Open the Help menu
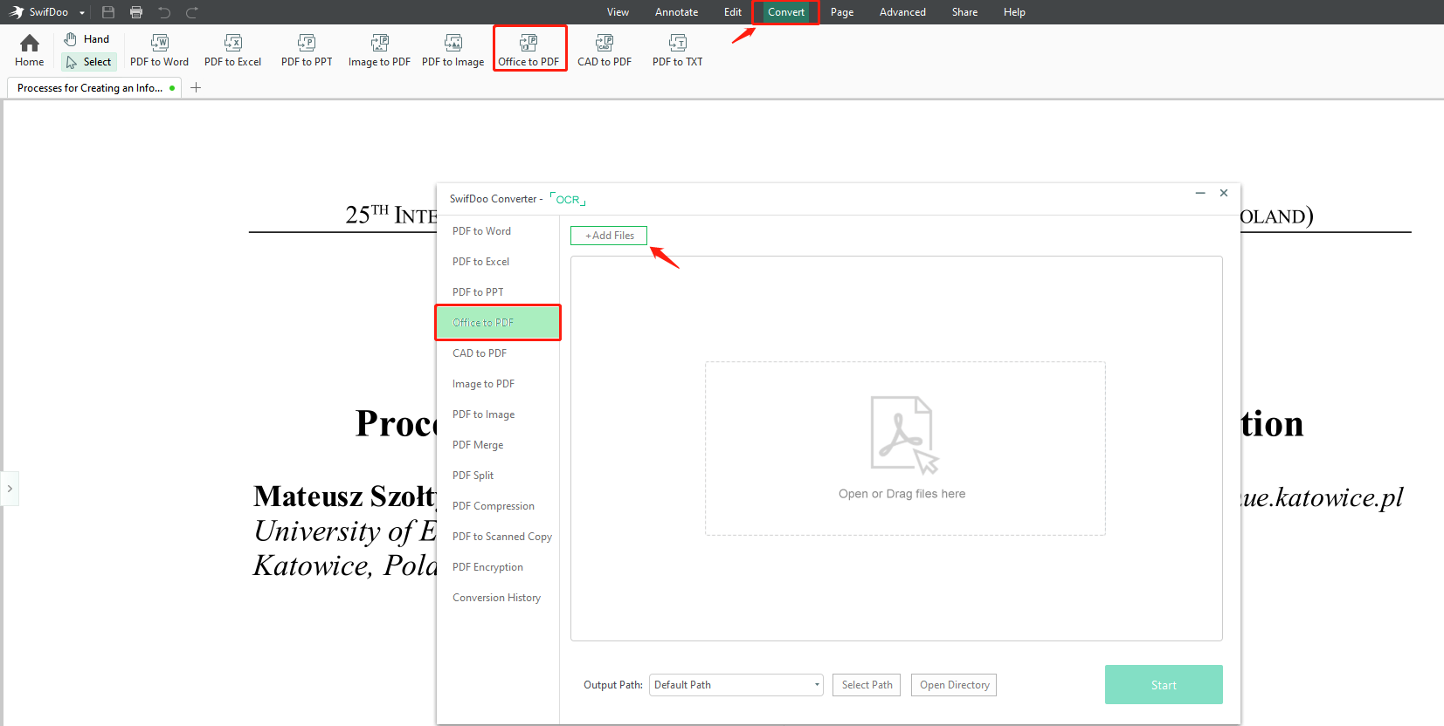Image resolution: width=1444 pixels, height=726 pixels. [1014, 12]
